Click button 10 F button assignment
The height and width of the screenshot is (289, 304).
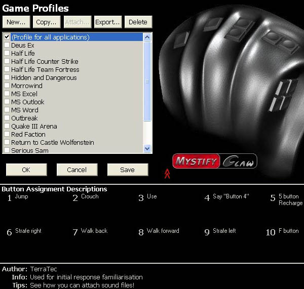coord(282,231)
